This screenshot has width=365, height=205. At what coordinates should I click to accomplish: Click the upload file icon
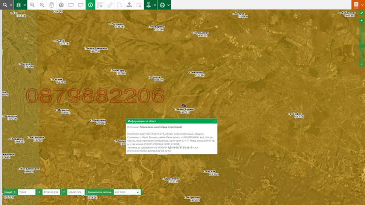coord(129,5)
